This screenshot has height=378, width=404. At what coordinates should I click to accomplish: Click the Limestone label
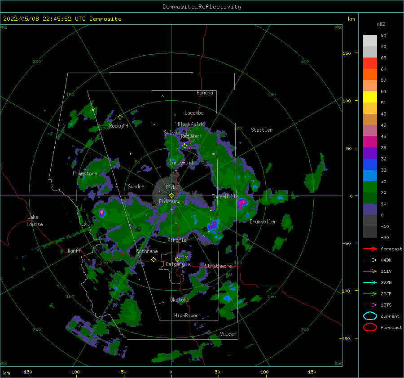pyautogui.click(x=85, y=173)
